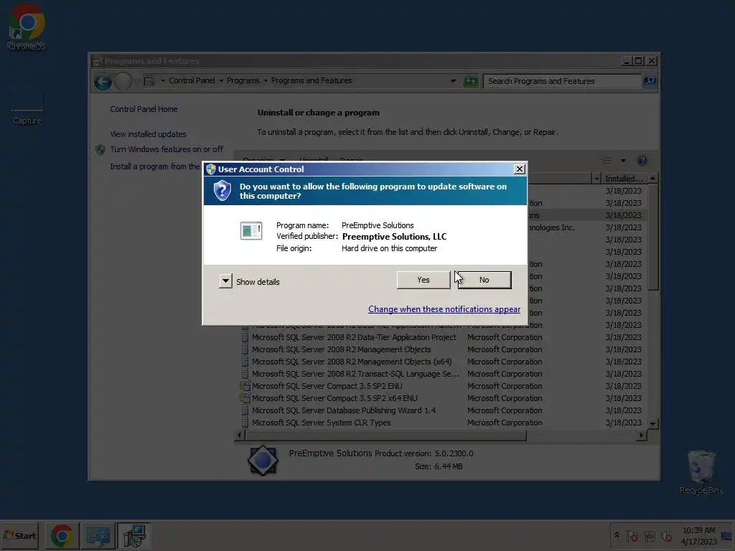Switch to Programs and Features taskbar button

[134, 535]
